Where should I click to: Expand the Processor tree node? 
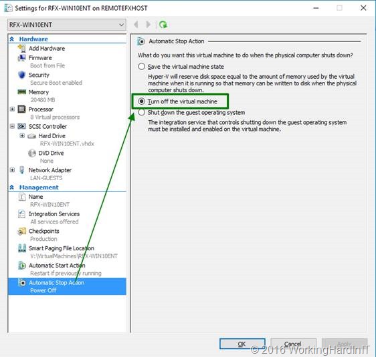tap(12, 109)
